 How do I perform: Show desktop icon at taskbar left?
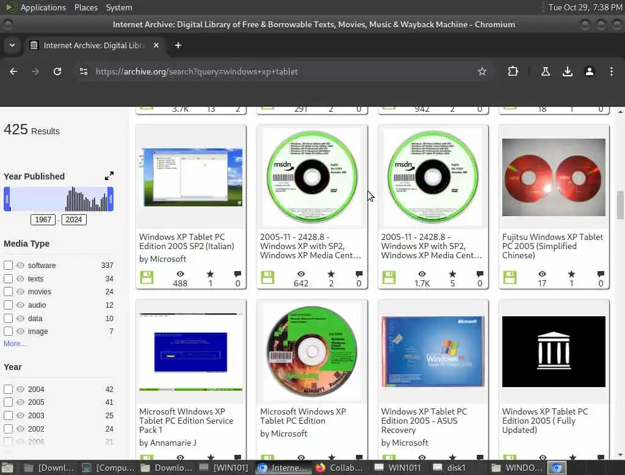(x=7, y=468)
